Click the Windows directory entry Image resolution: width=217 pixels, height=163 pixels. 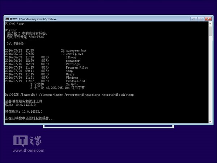[x=72, y=78]
